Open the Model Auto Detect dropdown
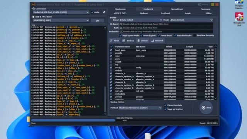This screenshot has height=139, width=247. tap(191, 20)
